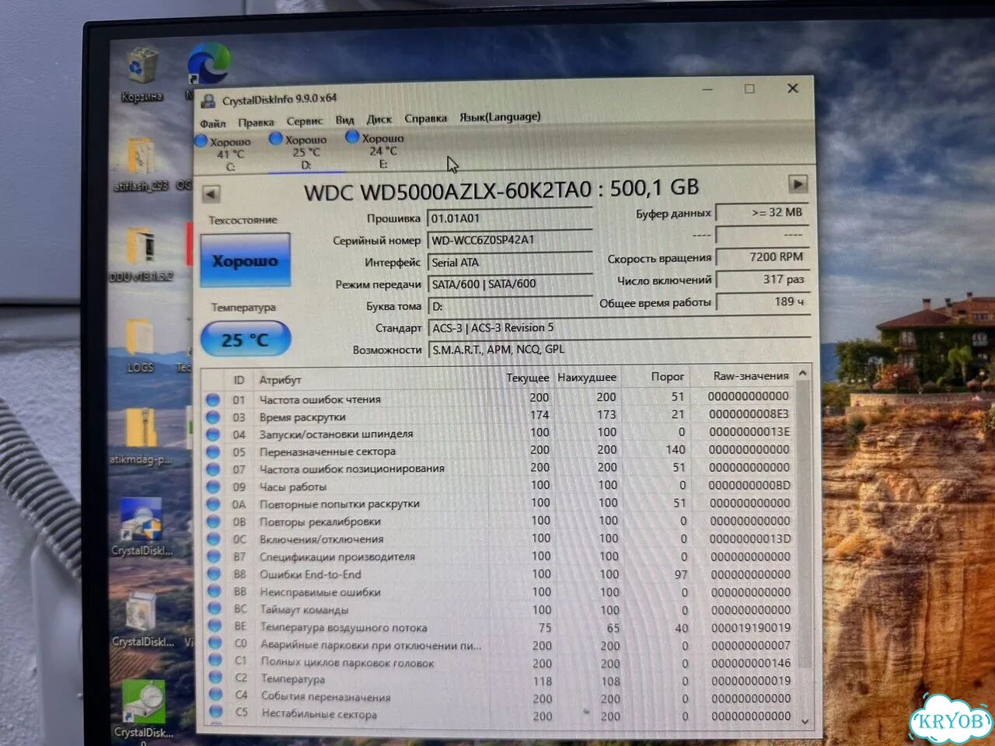
Task: Click the 7200 RPM rotation field
Action: click(x=762, y=257)
